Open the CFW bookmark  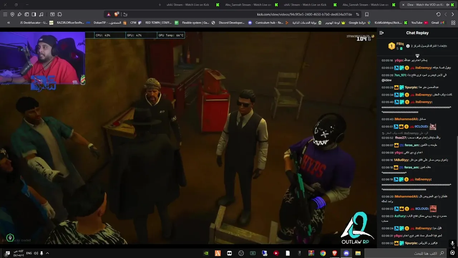(136, 23)
